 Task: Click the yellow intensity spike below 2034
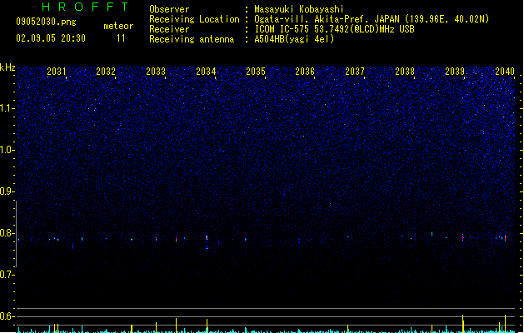coord(207,326)
